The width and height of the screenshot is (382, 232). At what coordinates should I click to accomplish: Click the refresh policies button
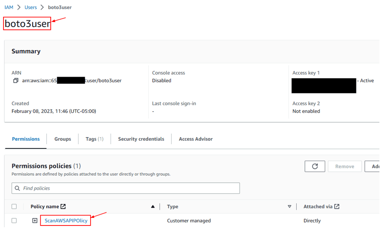click(315, 166)
